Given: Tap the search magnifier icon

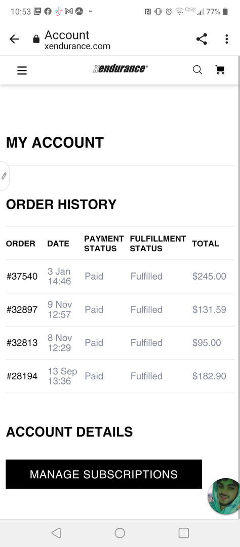Looking at the screenshot, I should point(197,70).
